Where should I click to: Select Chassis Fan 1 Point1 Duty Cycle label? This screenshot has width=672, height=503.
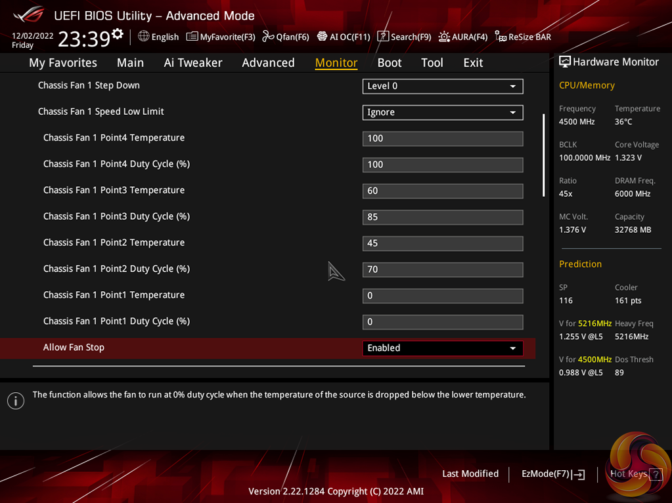[x=116, y=321]
